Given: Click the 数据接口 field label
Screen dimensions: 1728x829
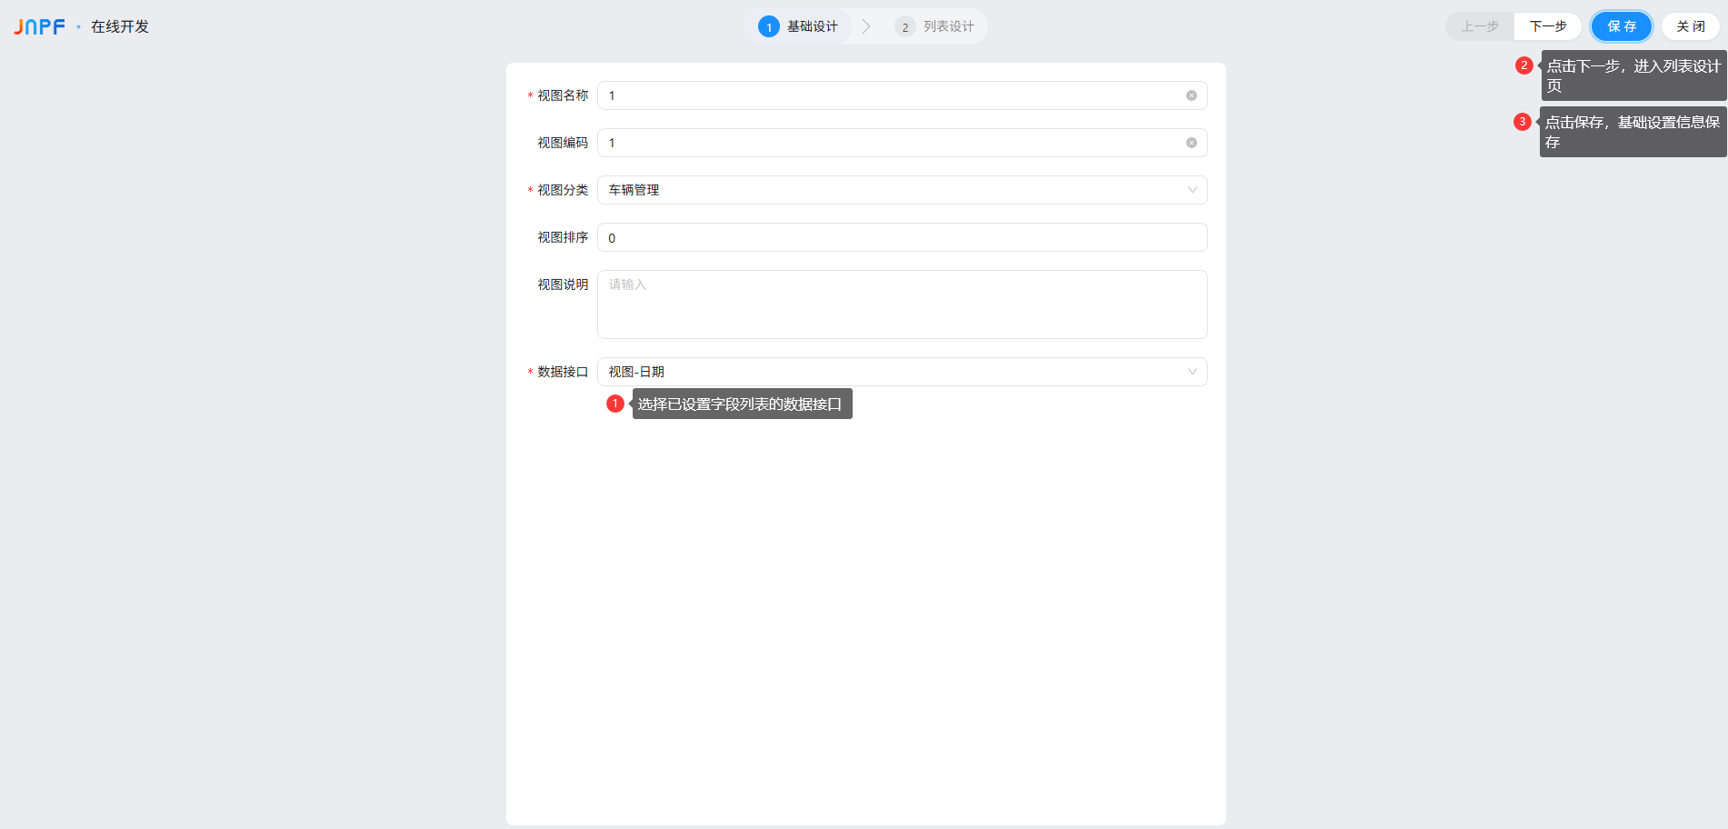Looking at the screenshot, I should (x=563, y=372).
